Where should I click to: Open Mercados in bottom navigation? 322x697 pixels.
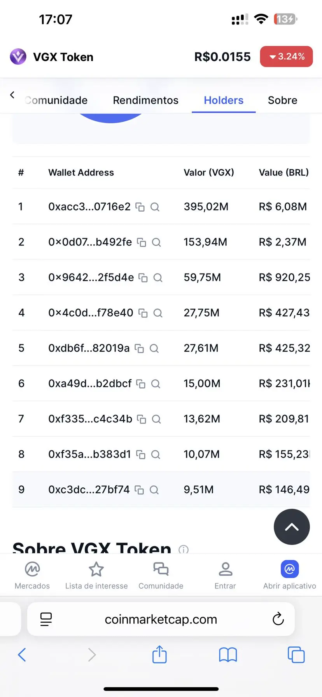click(32, 576)
